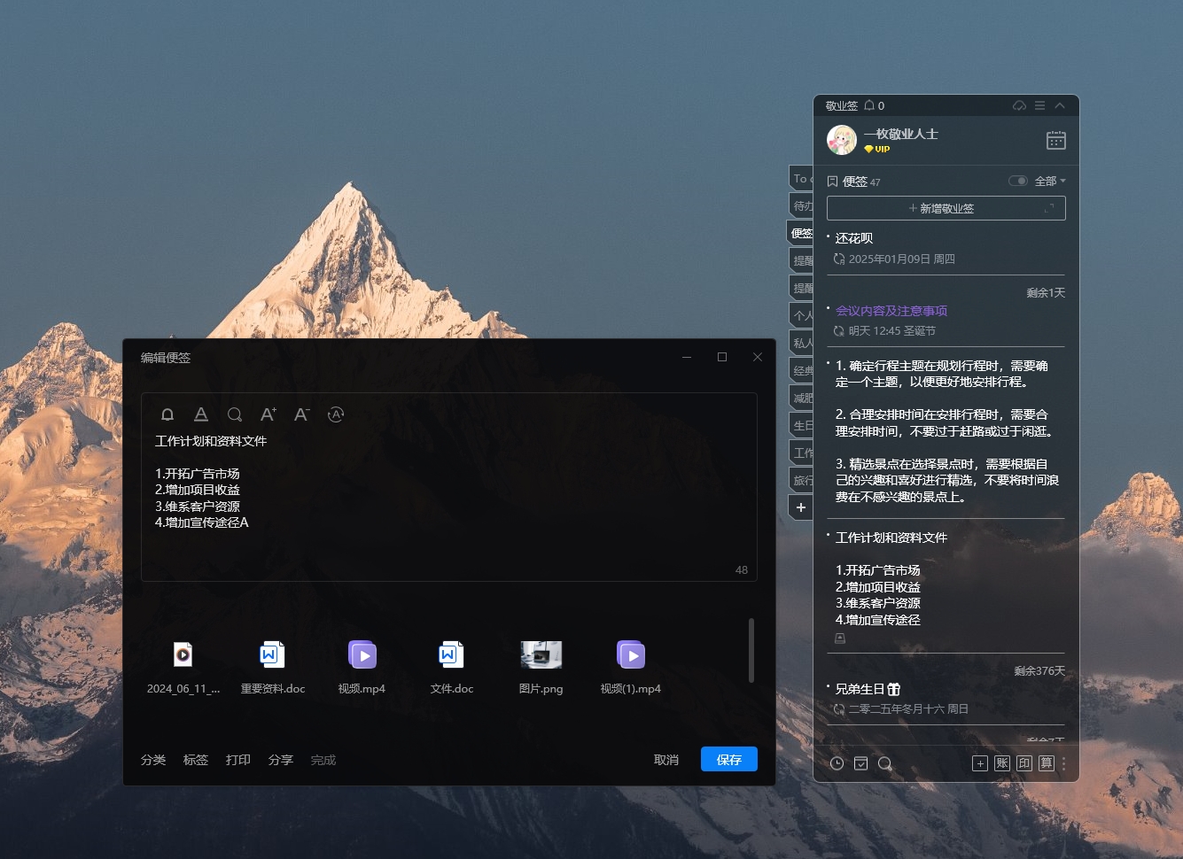This screenshot has width=1183, height=859.
Task: Switch to the 私人 side tab
Action: [x=801, y=343]
